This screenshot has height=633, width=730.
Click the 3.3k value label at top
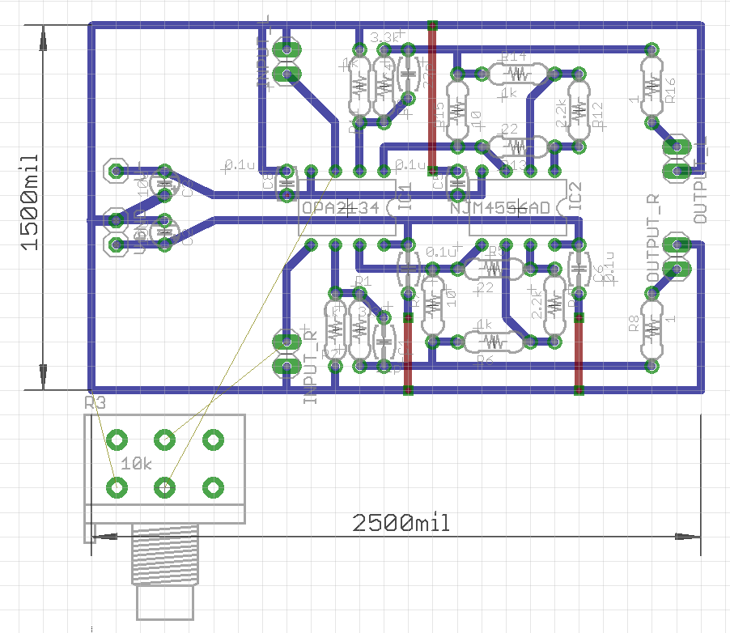381,37
